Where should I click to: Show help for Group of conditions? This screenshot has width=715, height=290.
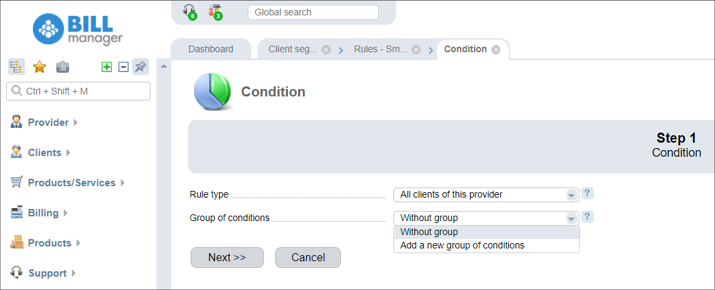(x=588, y=217)
